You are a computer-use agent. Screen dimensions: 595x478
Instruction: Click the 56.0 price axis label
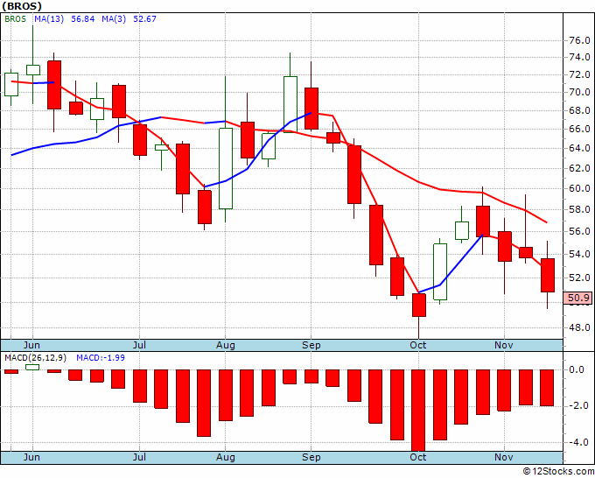click(579, 232)
